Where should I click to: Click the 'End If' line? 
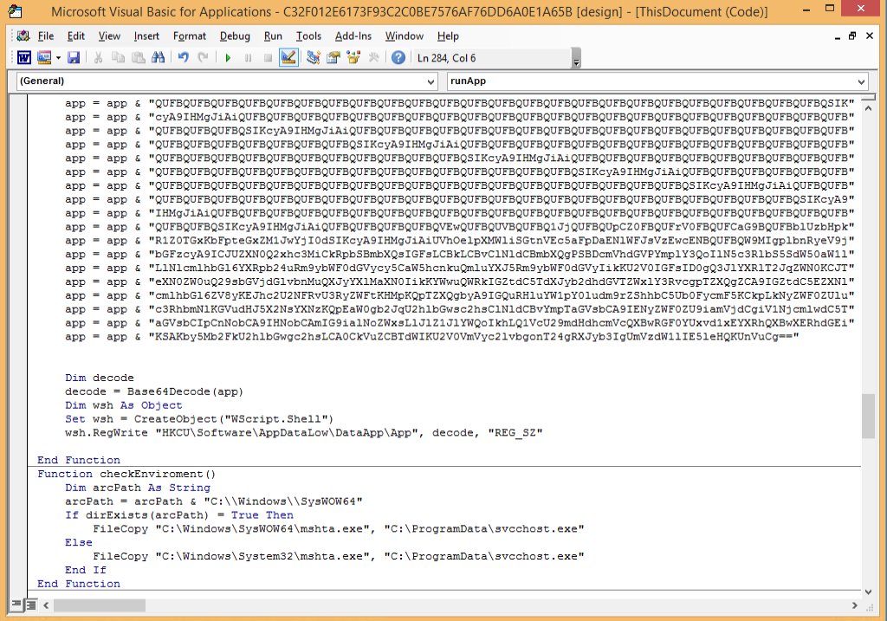(x=86, y=570)
